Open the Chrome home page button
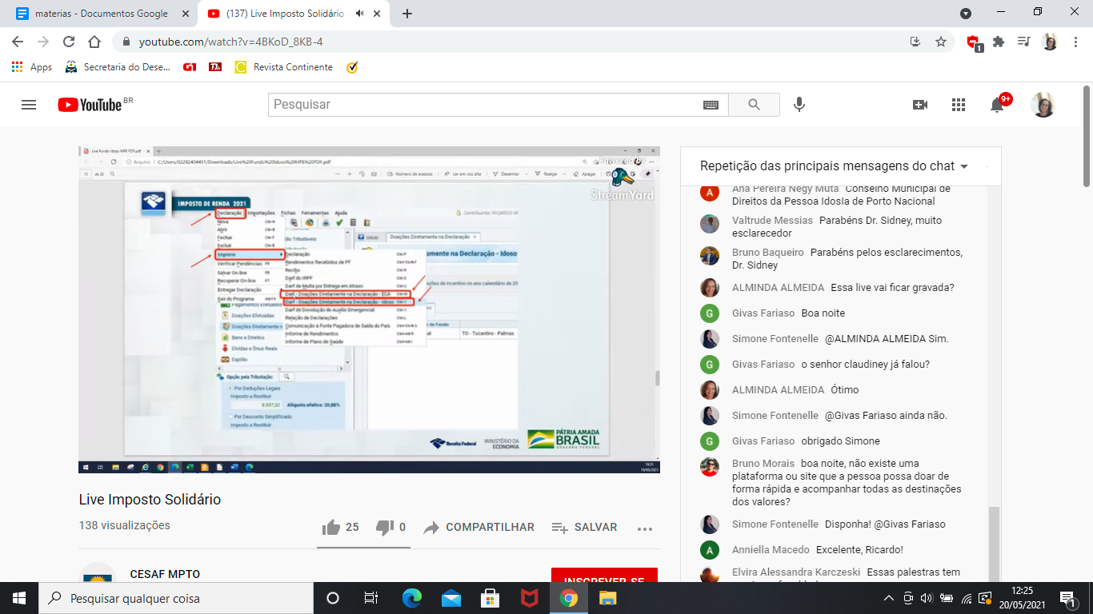 [94, 42]
